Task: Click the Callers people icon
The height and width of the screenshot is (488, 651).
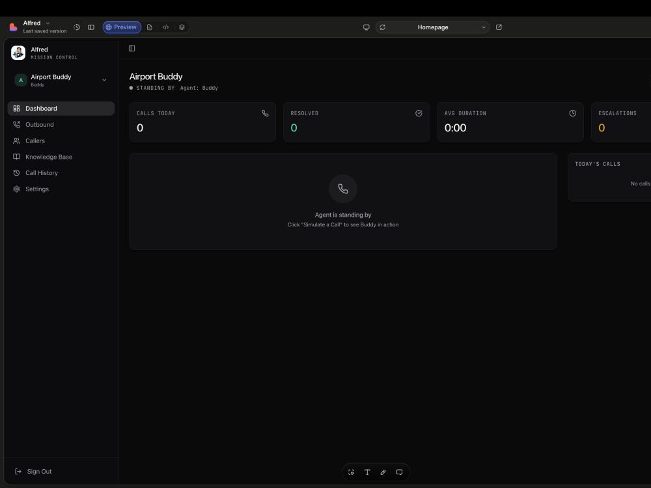Action: pos(17,141)
